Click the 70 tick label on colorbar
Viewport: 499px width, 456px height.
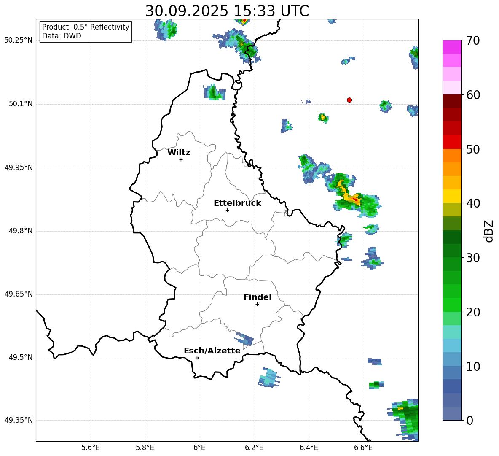[472, 40]
